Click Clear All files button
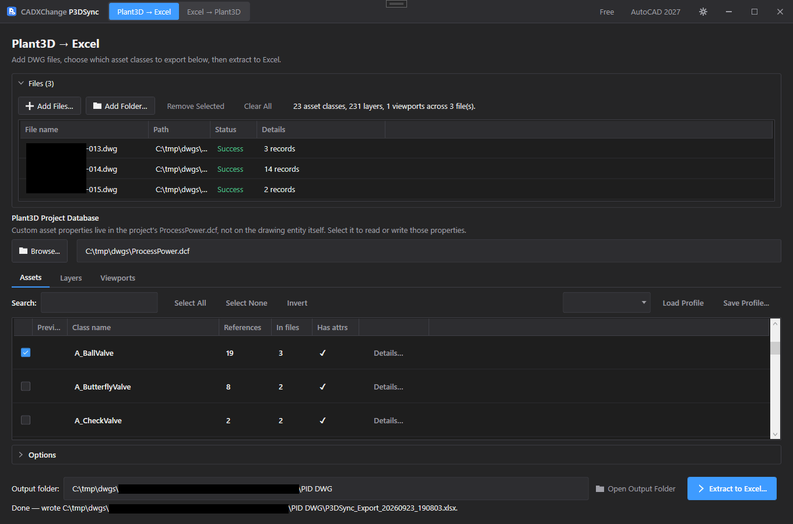 pyautogui.click(x=258, y=106)
